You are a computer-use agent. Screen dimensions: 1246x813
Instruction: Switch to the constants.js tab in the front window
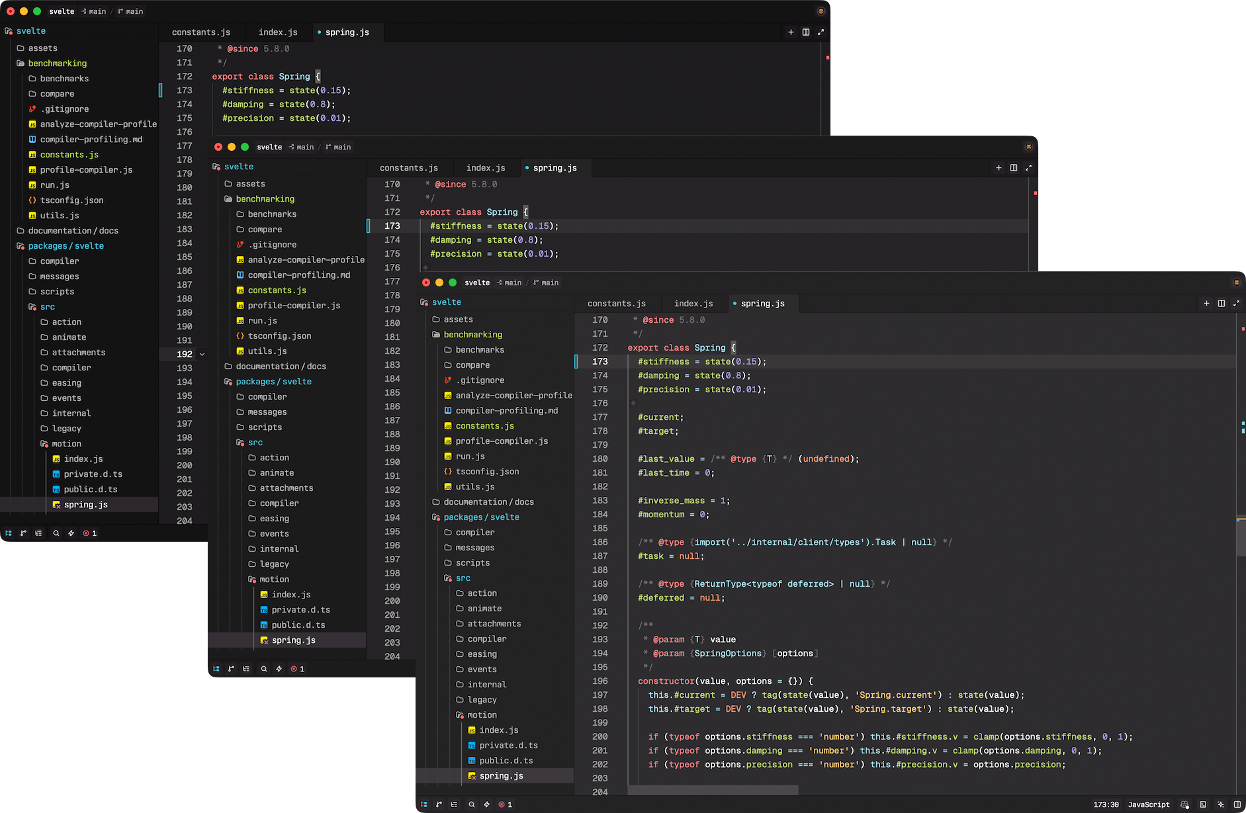click(617, 304)
